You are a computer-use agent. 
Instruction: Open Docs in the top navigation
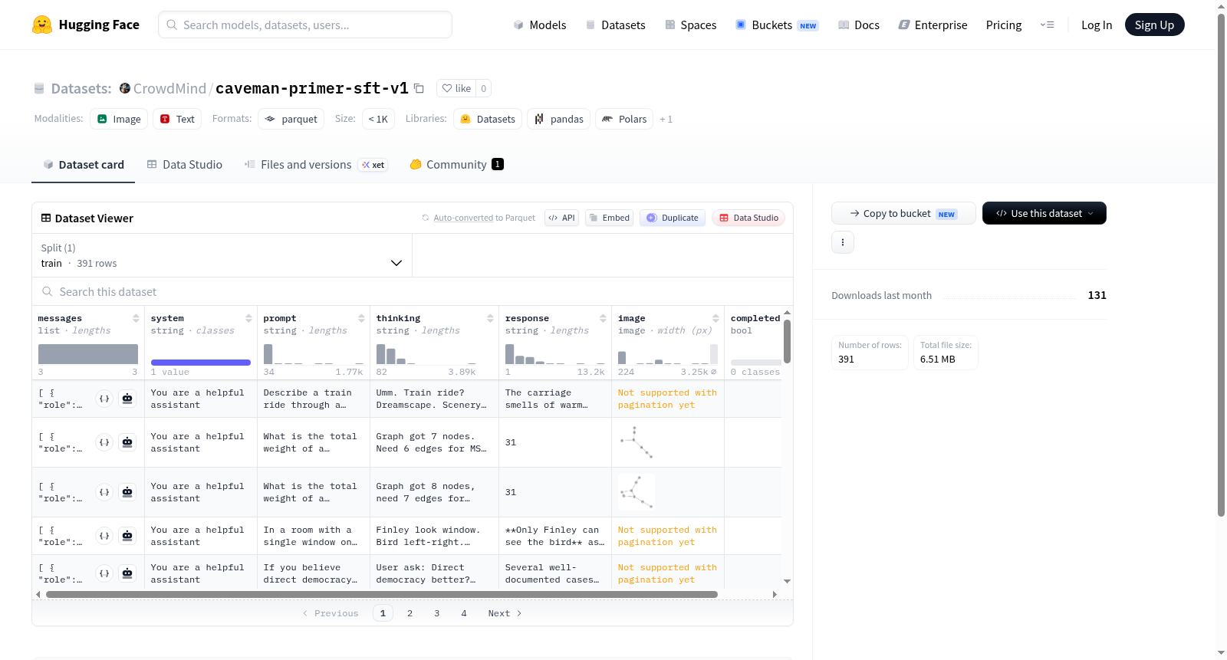(x=859, y=25)
